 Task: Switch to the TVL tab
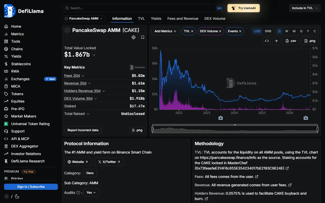141,19
